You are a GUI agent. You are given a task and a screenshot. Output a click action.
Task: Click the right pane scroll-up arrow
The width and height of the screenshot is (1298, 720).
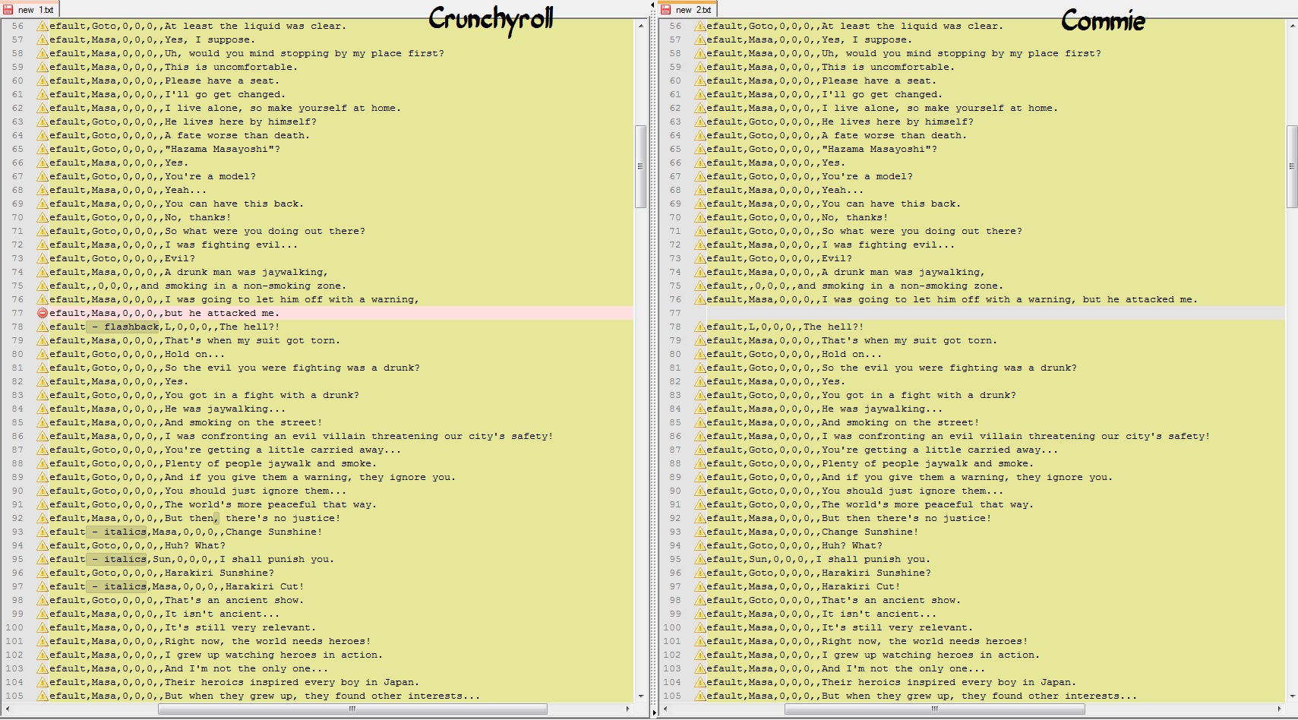(x=1292, y=26)
